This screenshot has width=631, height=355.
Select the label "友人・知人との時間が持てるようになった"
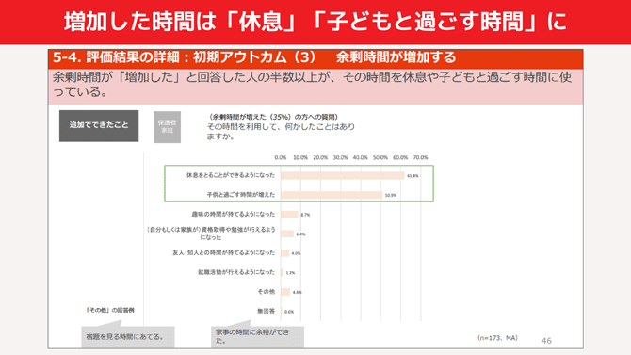coord(224,252)
